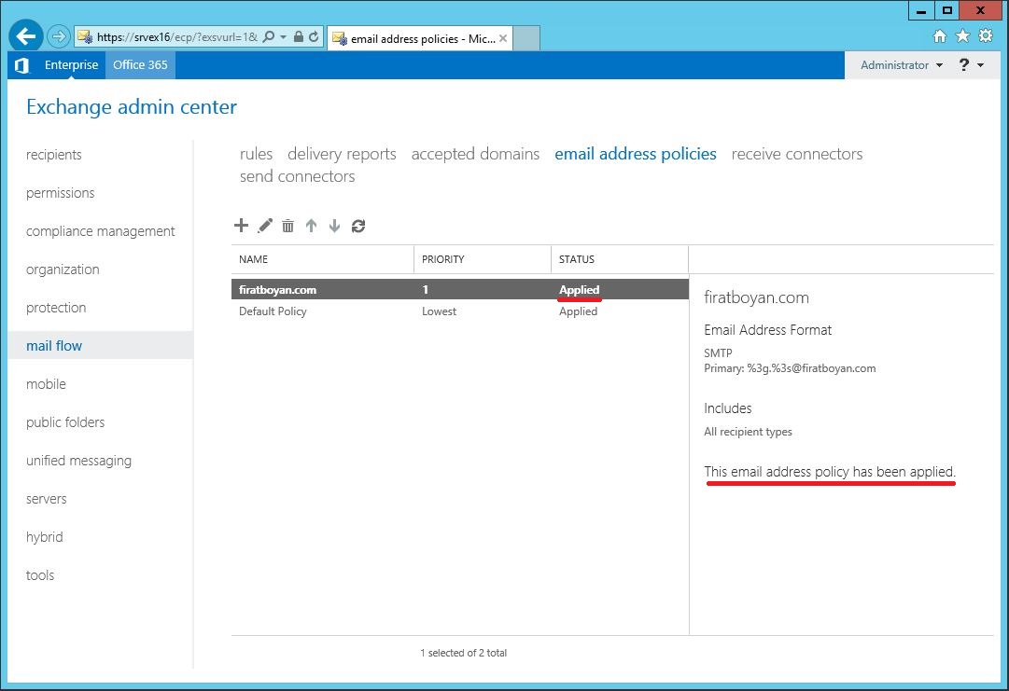1009x691 pixels.
Task: Click the delete trash icon
Action: [287, 226]
